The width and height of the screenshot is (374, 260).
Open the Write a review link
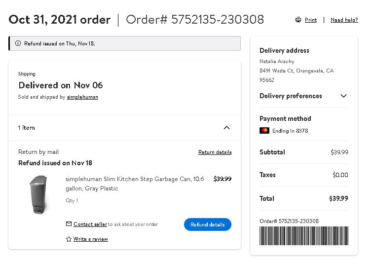(90, 239)
